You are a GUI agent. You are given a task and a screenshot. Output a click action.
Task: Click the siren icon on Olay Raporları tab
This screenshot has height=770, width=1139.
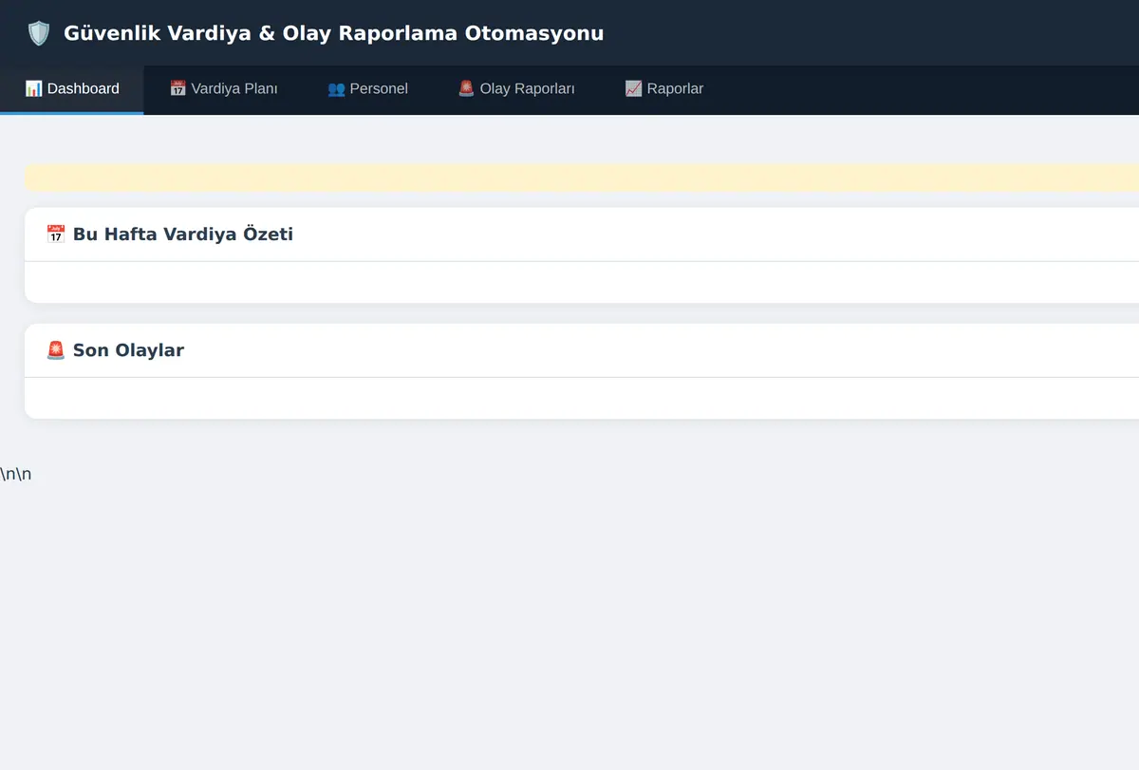466,89
